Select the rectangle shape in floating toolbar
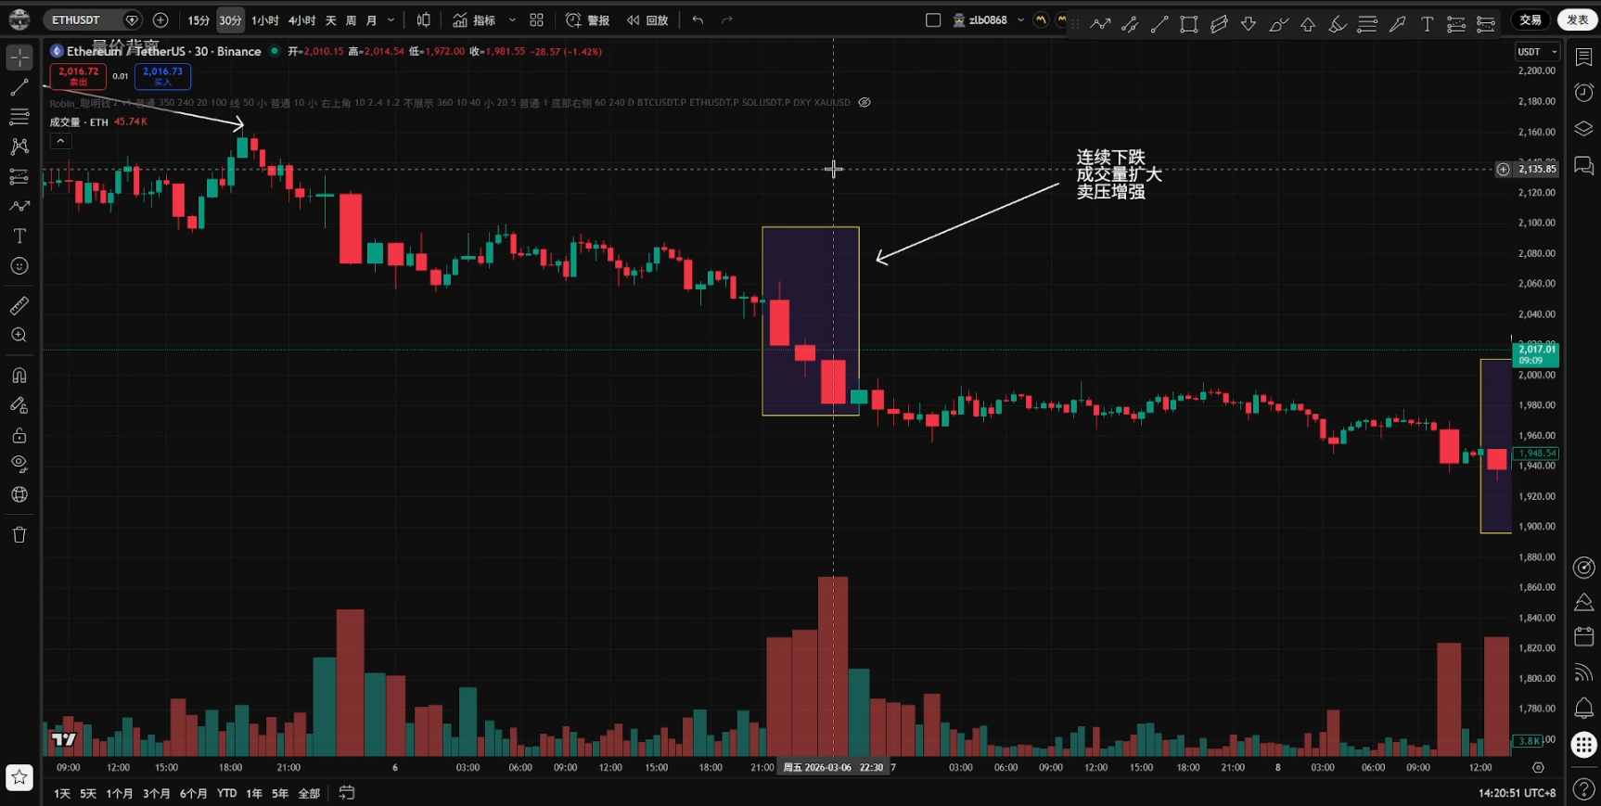This screenshot has height=806, width=1601. (1188, 25)
